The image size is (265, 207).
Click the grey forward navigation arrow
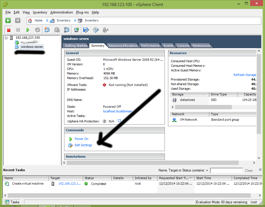(x=17, y=20)
